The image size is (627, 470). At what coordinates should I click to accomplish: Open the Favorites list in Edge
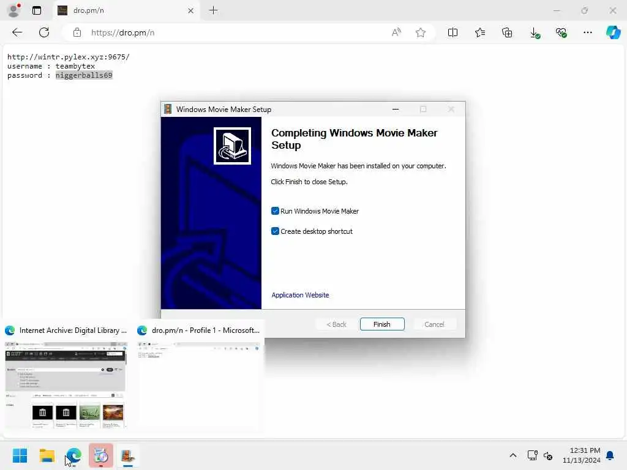(480, 32)
